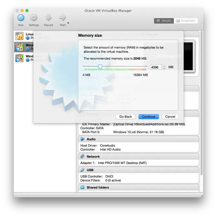Image resolution: width=217 pixels, height=217 pixels.
Task: Open the Settings gear icon
Action: pos(34,18)
